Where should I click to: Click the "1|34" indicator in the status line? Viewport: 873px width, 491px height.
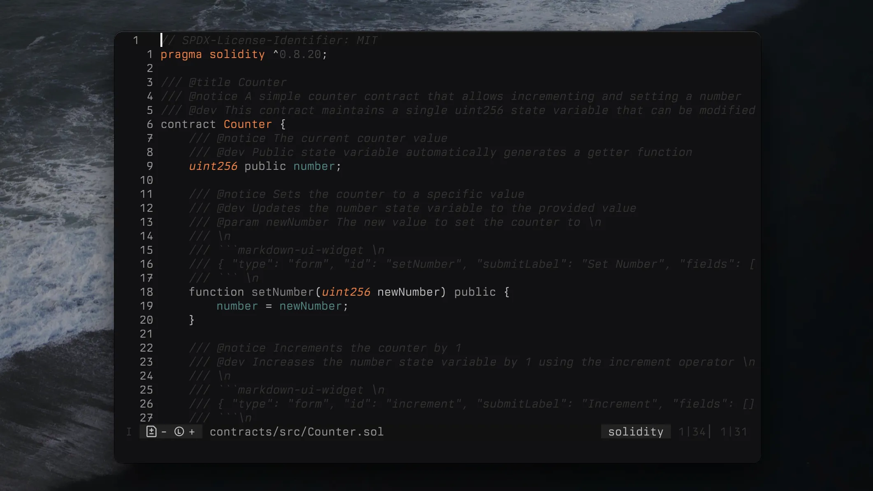click(x=692, y=432)
